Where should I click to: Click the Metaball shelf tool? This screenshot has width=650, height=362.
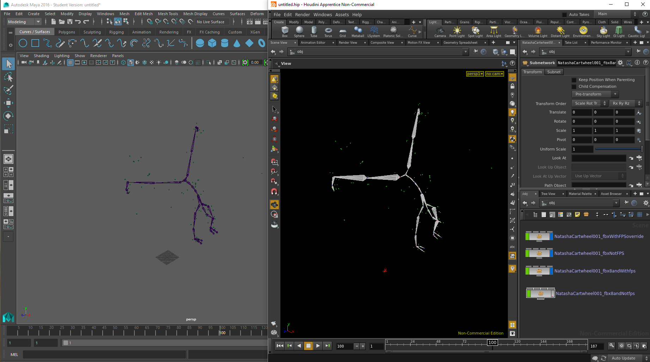pyautogui.click(x=358, y=31)
